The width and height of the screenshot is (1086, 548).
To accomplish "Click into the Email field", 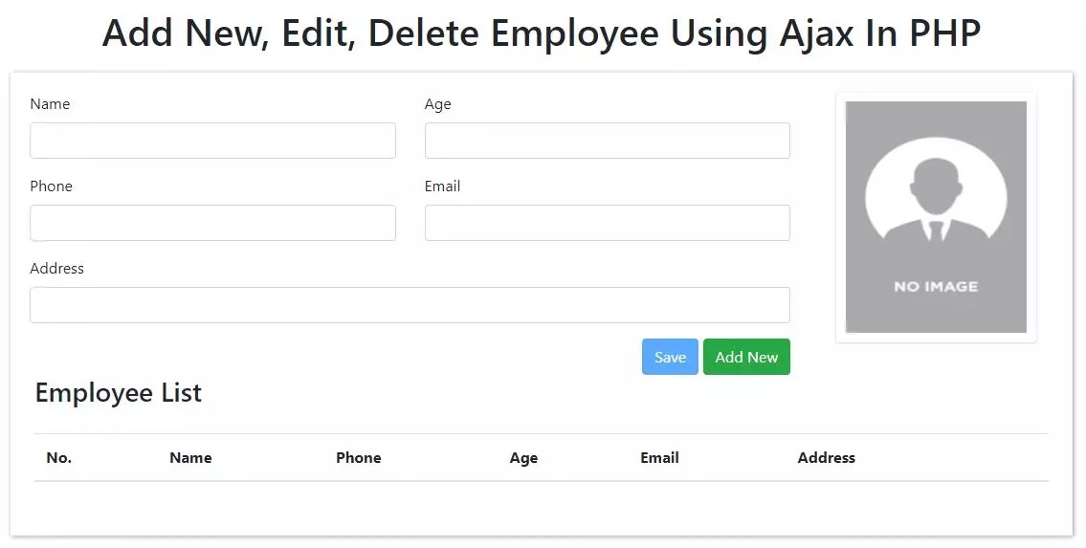I will tap(608, 223).
